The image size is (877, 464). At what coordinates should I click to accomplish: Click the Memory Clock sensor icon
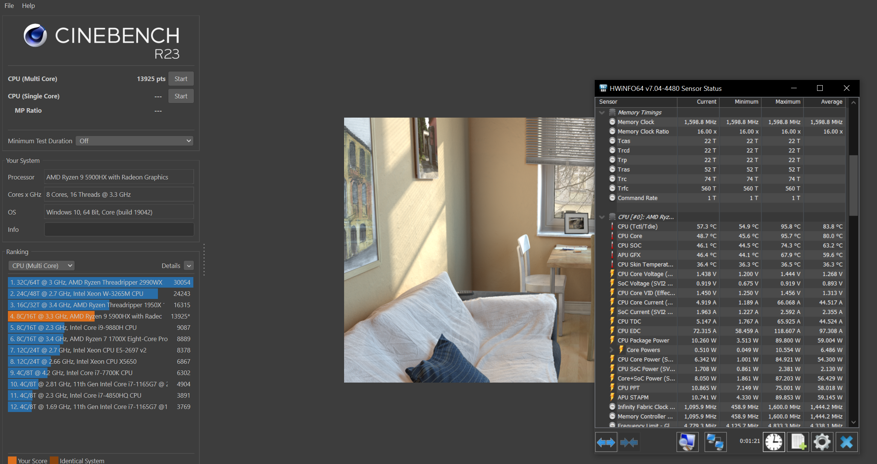tap(612, 122)
